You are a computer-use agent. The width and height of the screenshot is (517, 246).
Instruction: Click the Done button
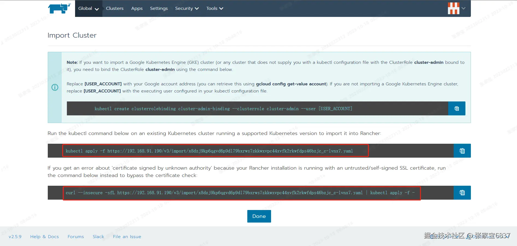[x=259, y=216]
